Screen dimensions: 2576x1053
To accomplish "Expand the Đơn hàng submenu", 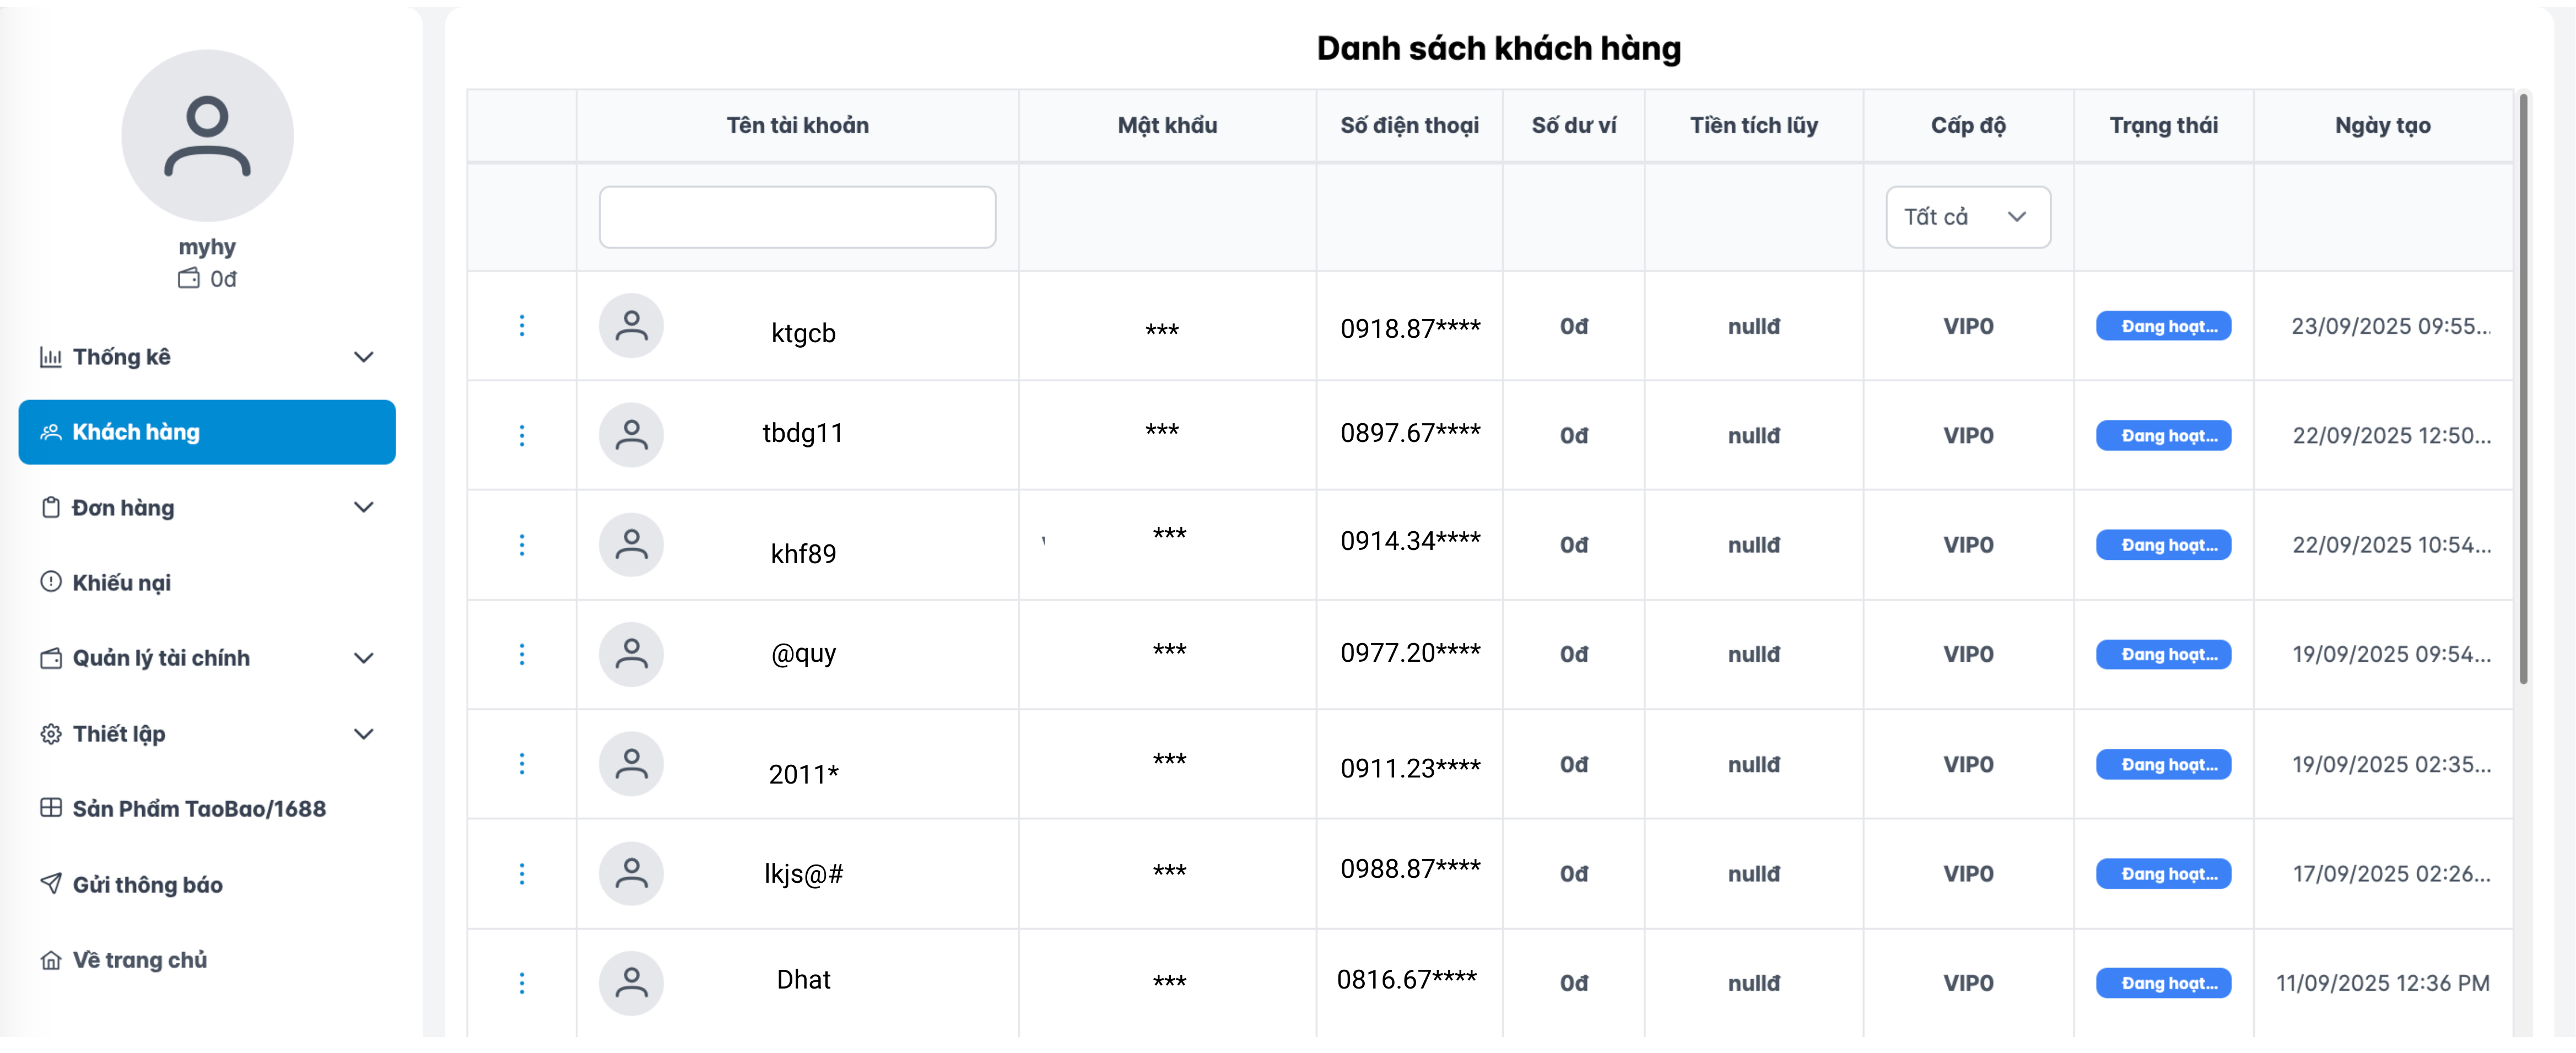I will (x=364, y=508).
